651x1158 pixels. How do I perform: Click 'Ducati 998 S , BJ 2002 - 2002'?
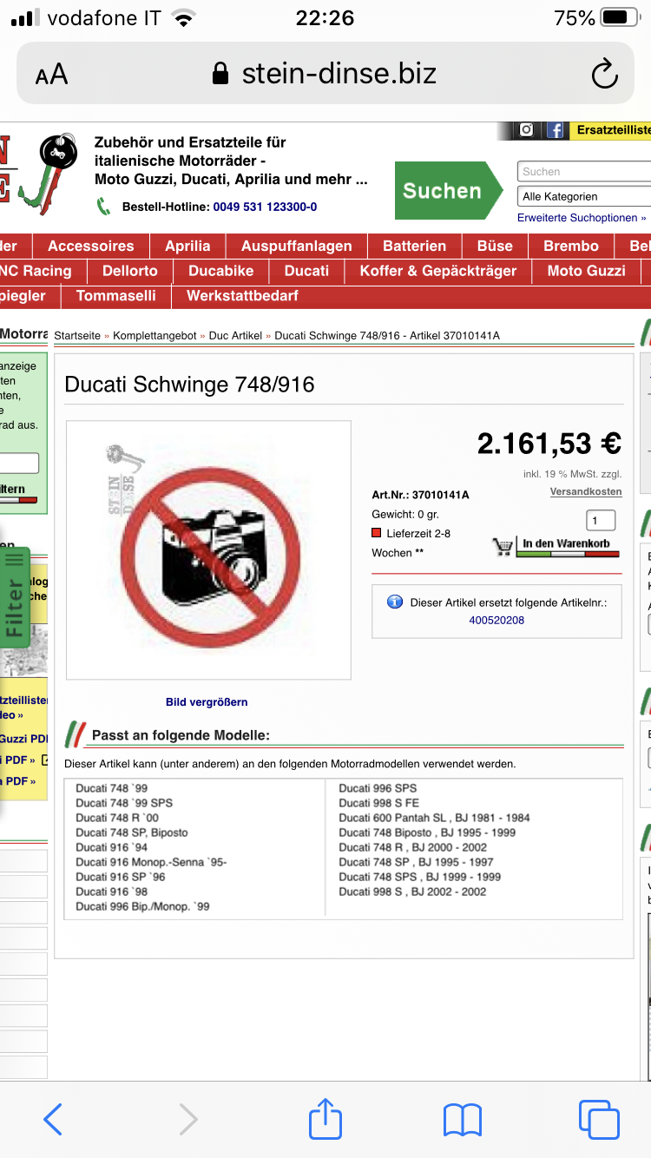click(x=412, y=892)
